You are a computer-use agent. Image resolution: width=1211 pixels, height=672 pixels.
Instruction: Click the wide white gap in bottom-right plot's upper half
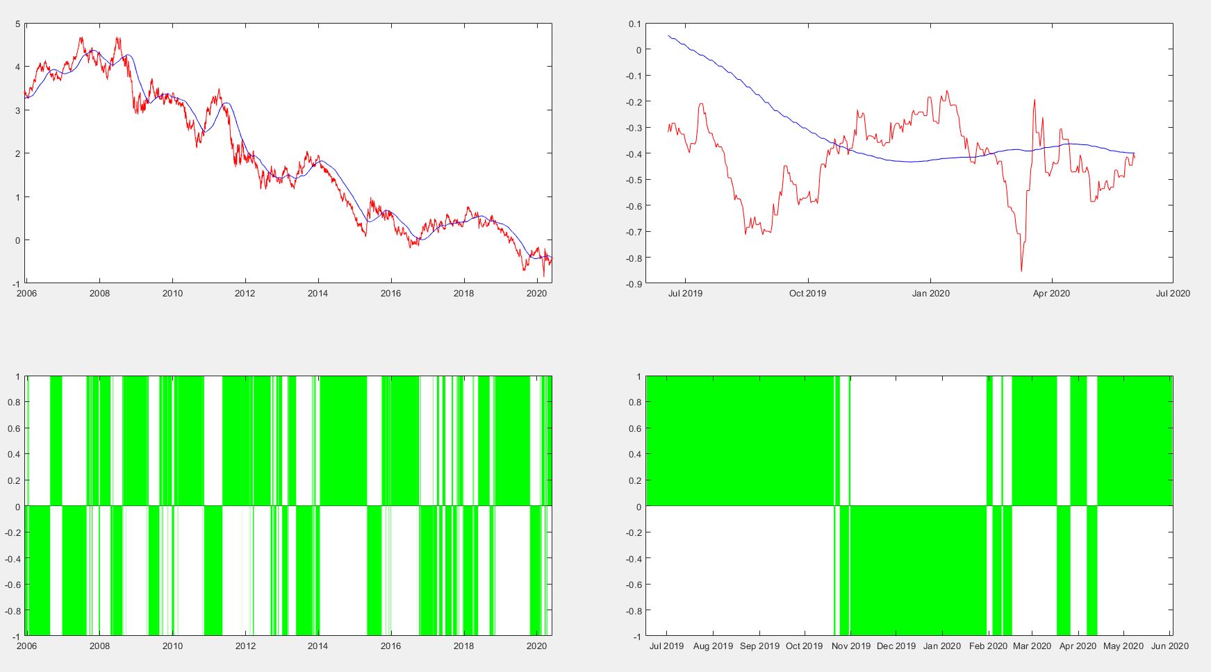(917, 441)
